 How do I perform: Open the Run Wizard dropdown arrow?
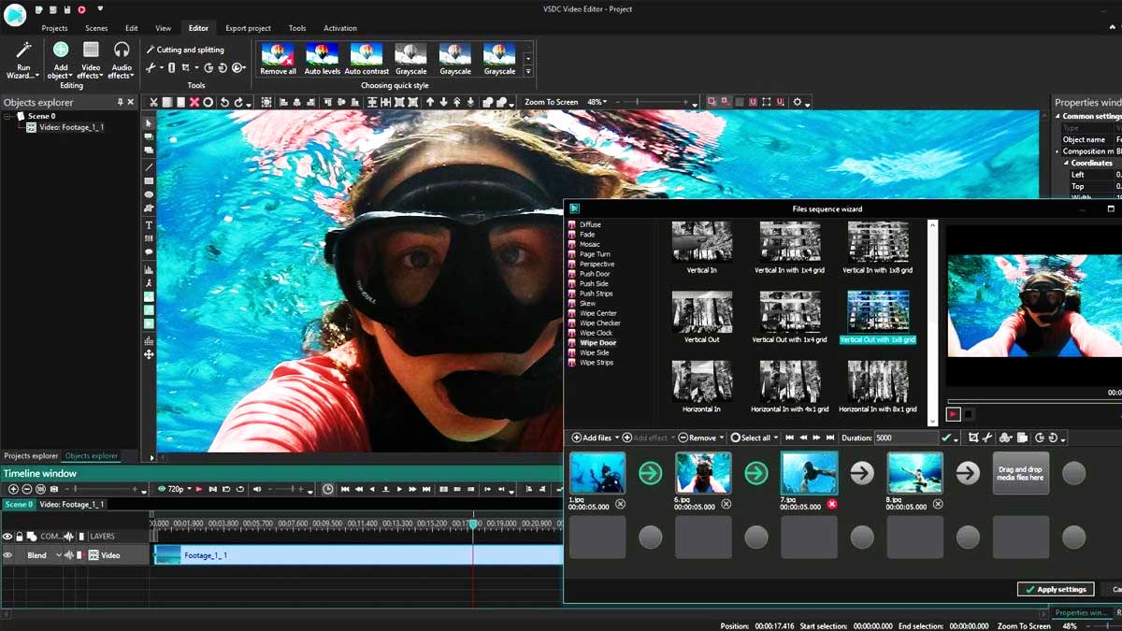(x=37, y=76)
